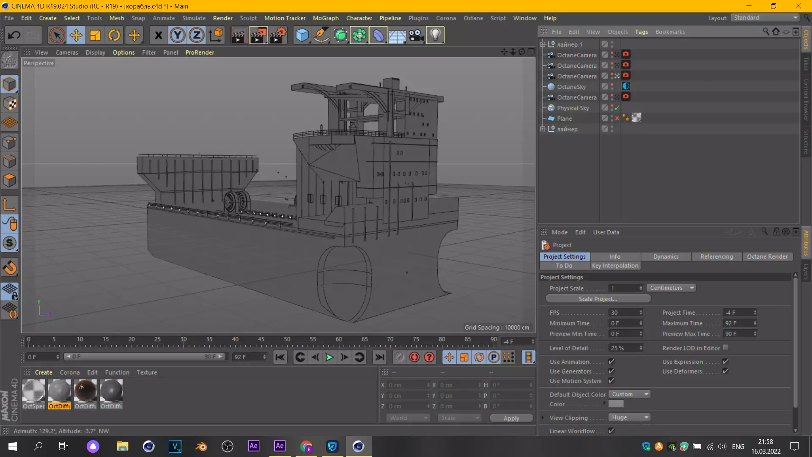This screenshot has height=457, width=812.
Task: Select Texture mode checkered cube icon
Action: (x=9, y=104)
